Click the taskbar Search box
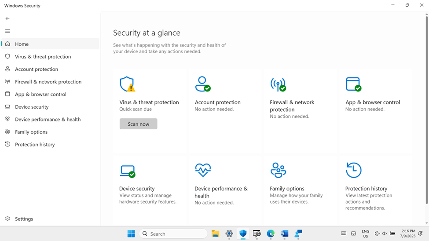Viewport: 429px width, 241px height. (x=173, y=234)
